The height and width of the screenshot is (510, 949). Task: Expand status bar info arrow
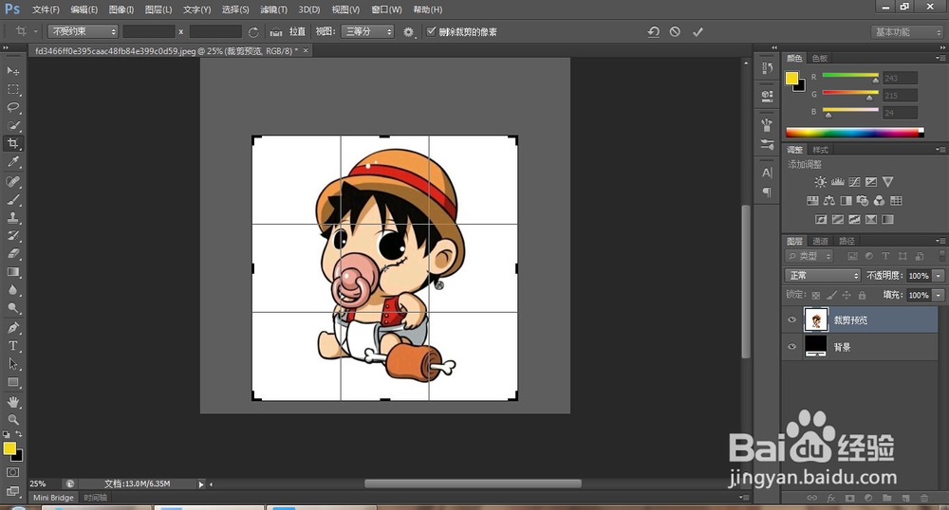[x=201, y=484]
